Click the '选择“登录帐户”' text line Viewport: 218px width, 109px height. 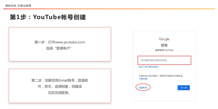[x=59, y=48]
